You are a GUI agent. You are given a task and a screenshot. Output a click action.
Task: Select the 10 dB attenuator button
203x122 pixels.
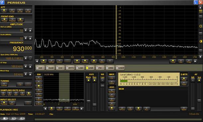coord(12,11)
